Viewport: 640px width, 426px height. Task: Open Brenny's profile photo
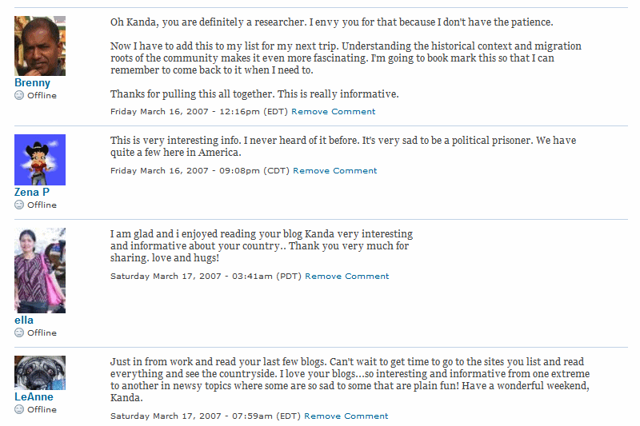(40, 46)
